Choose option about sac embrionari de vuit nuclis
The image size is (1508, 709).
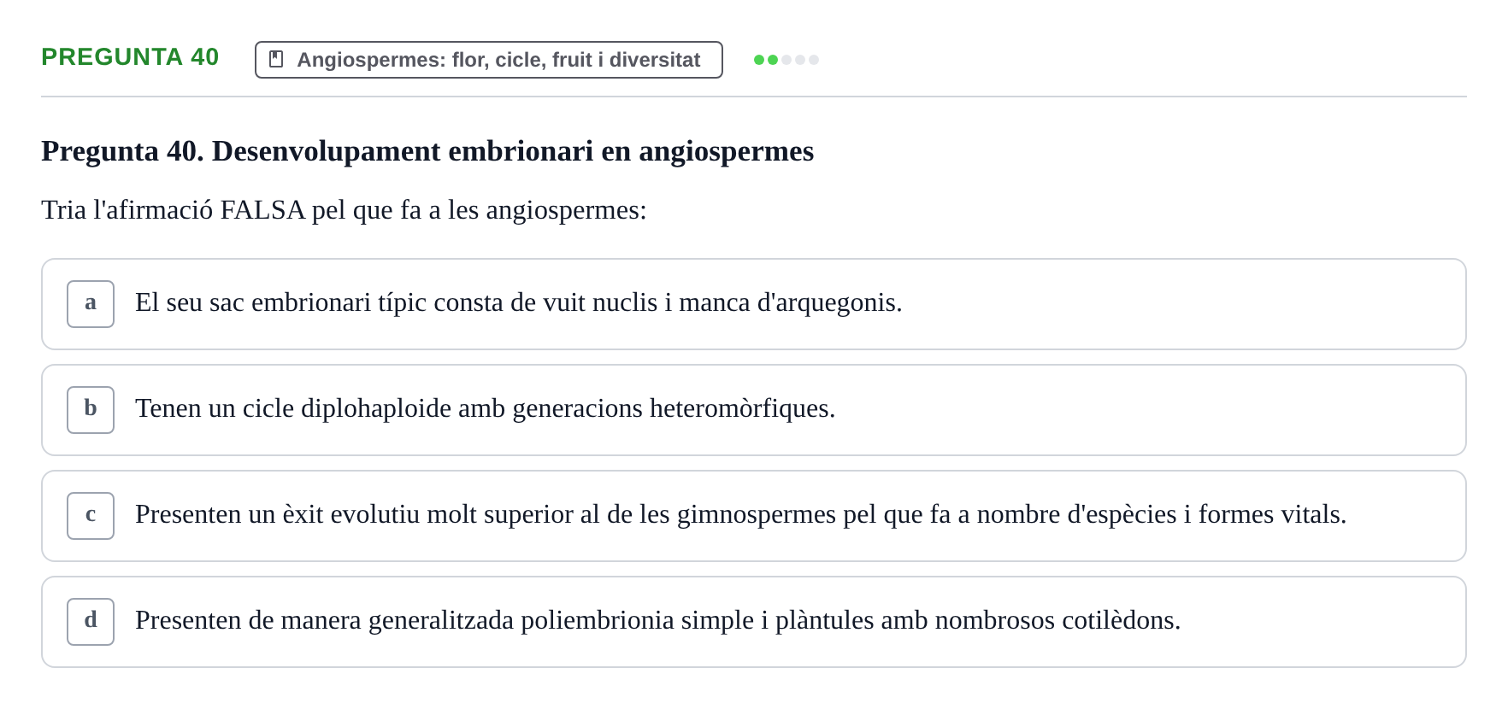point(754,304)
